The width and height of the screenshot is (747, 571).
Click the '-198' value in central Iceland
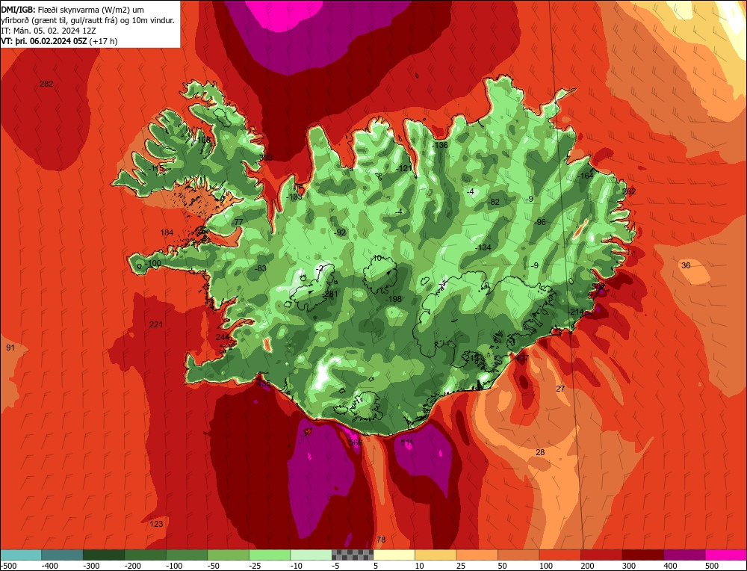click(394, 299)
